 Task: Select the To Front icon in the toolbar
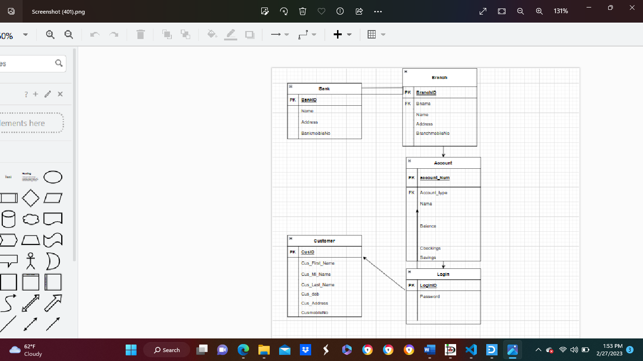tap(167, 34)
